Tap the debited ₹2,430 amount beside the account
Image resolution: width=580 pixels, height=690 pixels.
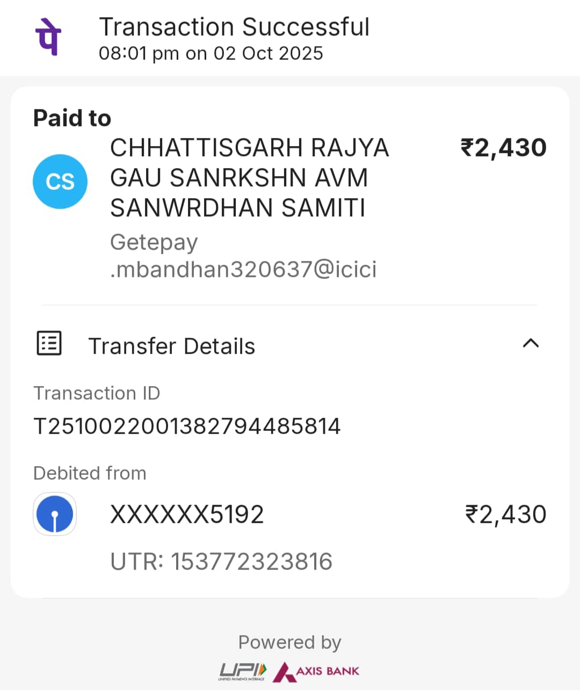(x=505, y=514)
